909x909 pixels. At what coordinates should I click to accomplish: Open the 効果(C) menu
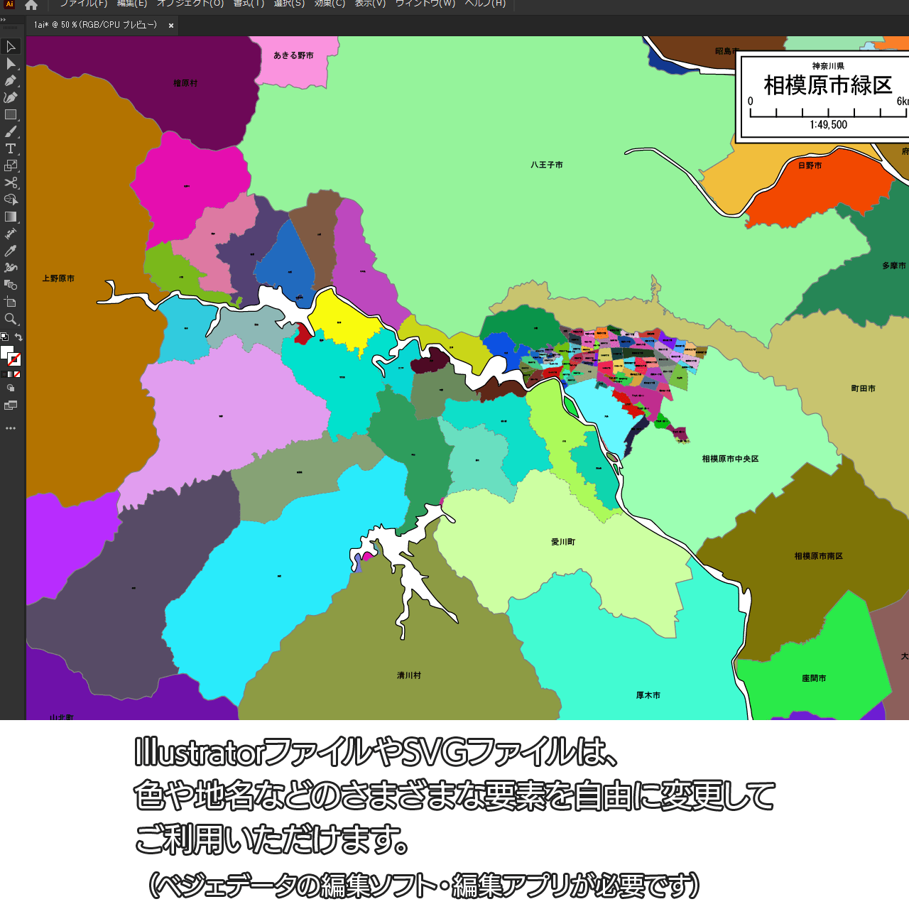[x=330, y=4]
